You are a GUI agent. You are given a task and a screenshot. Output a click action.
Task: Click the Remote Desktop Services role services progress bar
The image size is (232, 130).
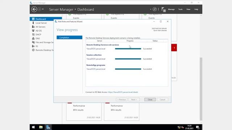point(128,49)
